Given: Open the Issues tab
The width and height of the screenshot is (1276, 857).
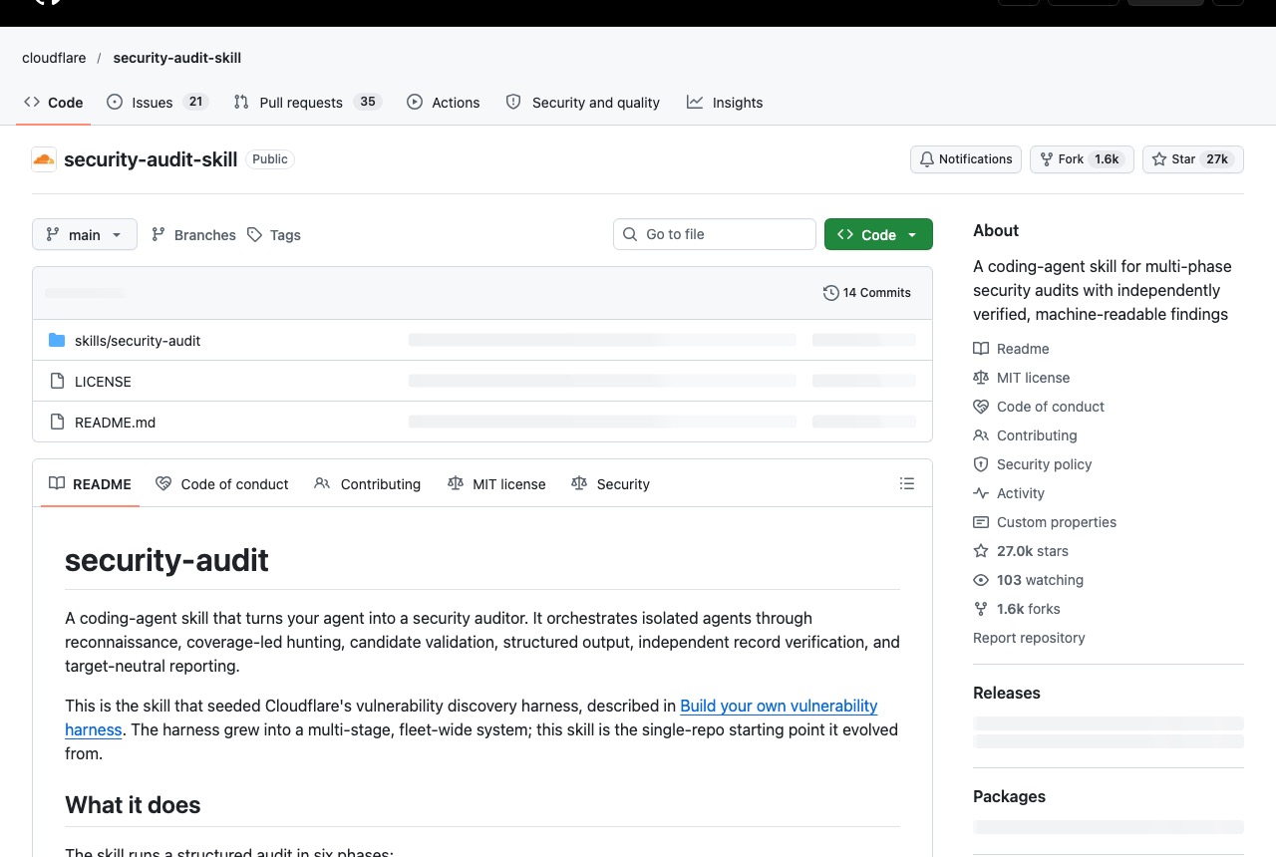Looking at the screenshot, I should [158, 102].
